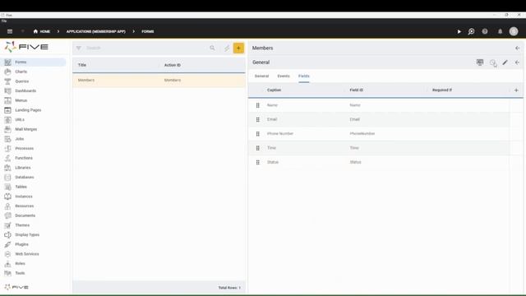Open the Time field row

[379, 148]
